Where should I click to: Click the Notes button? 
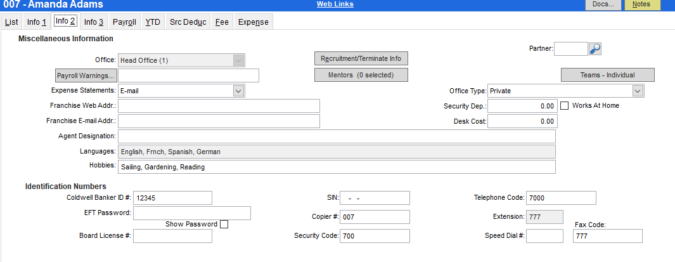pos(641,4)
